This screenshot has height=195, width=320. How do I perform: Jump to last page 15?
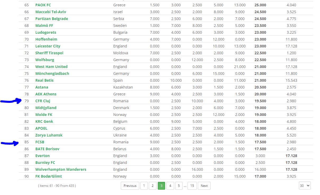[x=192, y=186]
